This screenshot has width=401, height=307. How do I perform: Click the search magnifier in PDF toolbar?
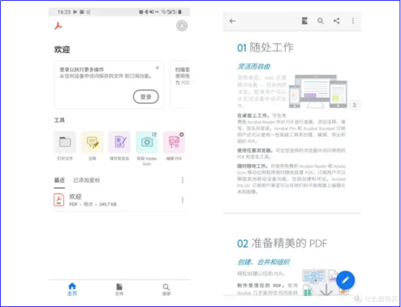click(x=320, y=21)
